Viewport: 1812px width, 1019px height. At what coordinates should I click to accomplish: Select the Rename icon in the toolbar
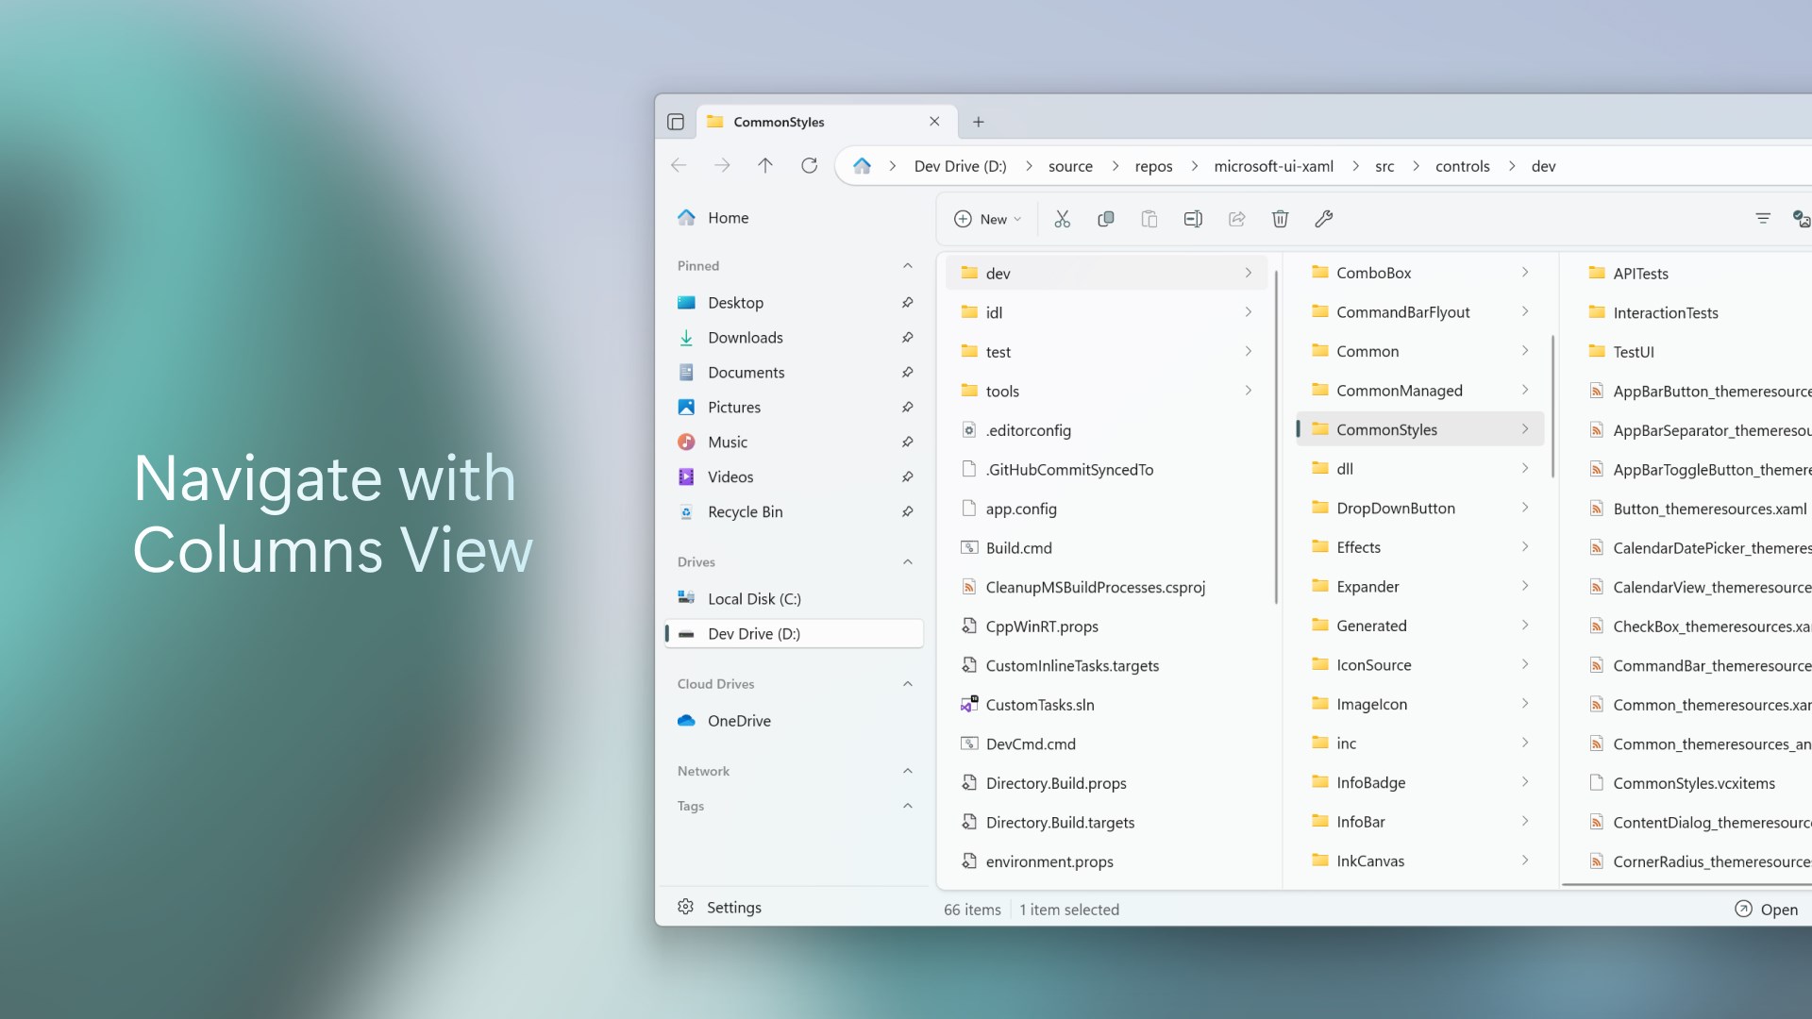point(1192,218)
